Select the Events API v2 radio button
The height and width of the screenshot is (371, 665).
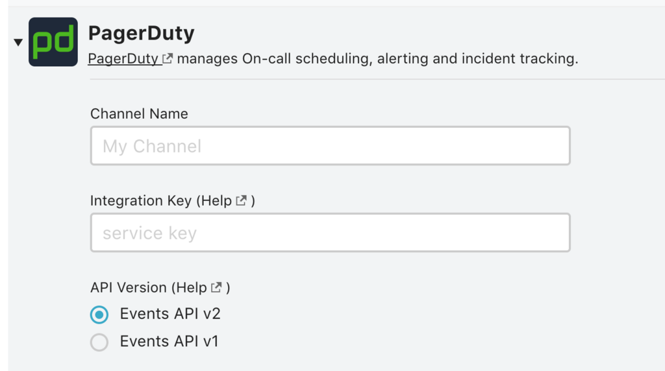[99, 315]
